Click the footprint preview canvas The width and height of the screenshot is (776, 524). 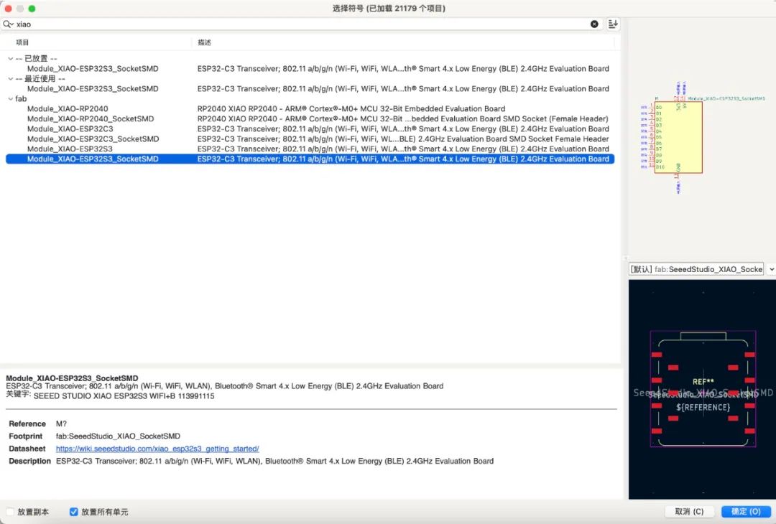click(702, 390)
